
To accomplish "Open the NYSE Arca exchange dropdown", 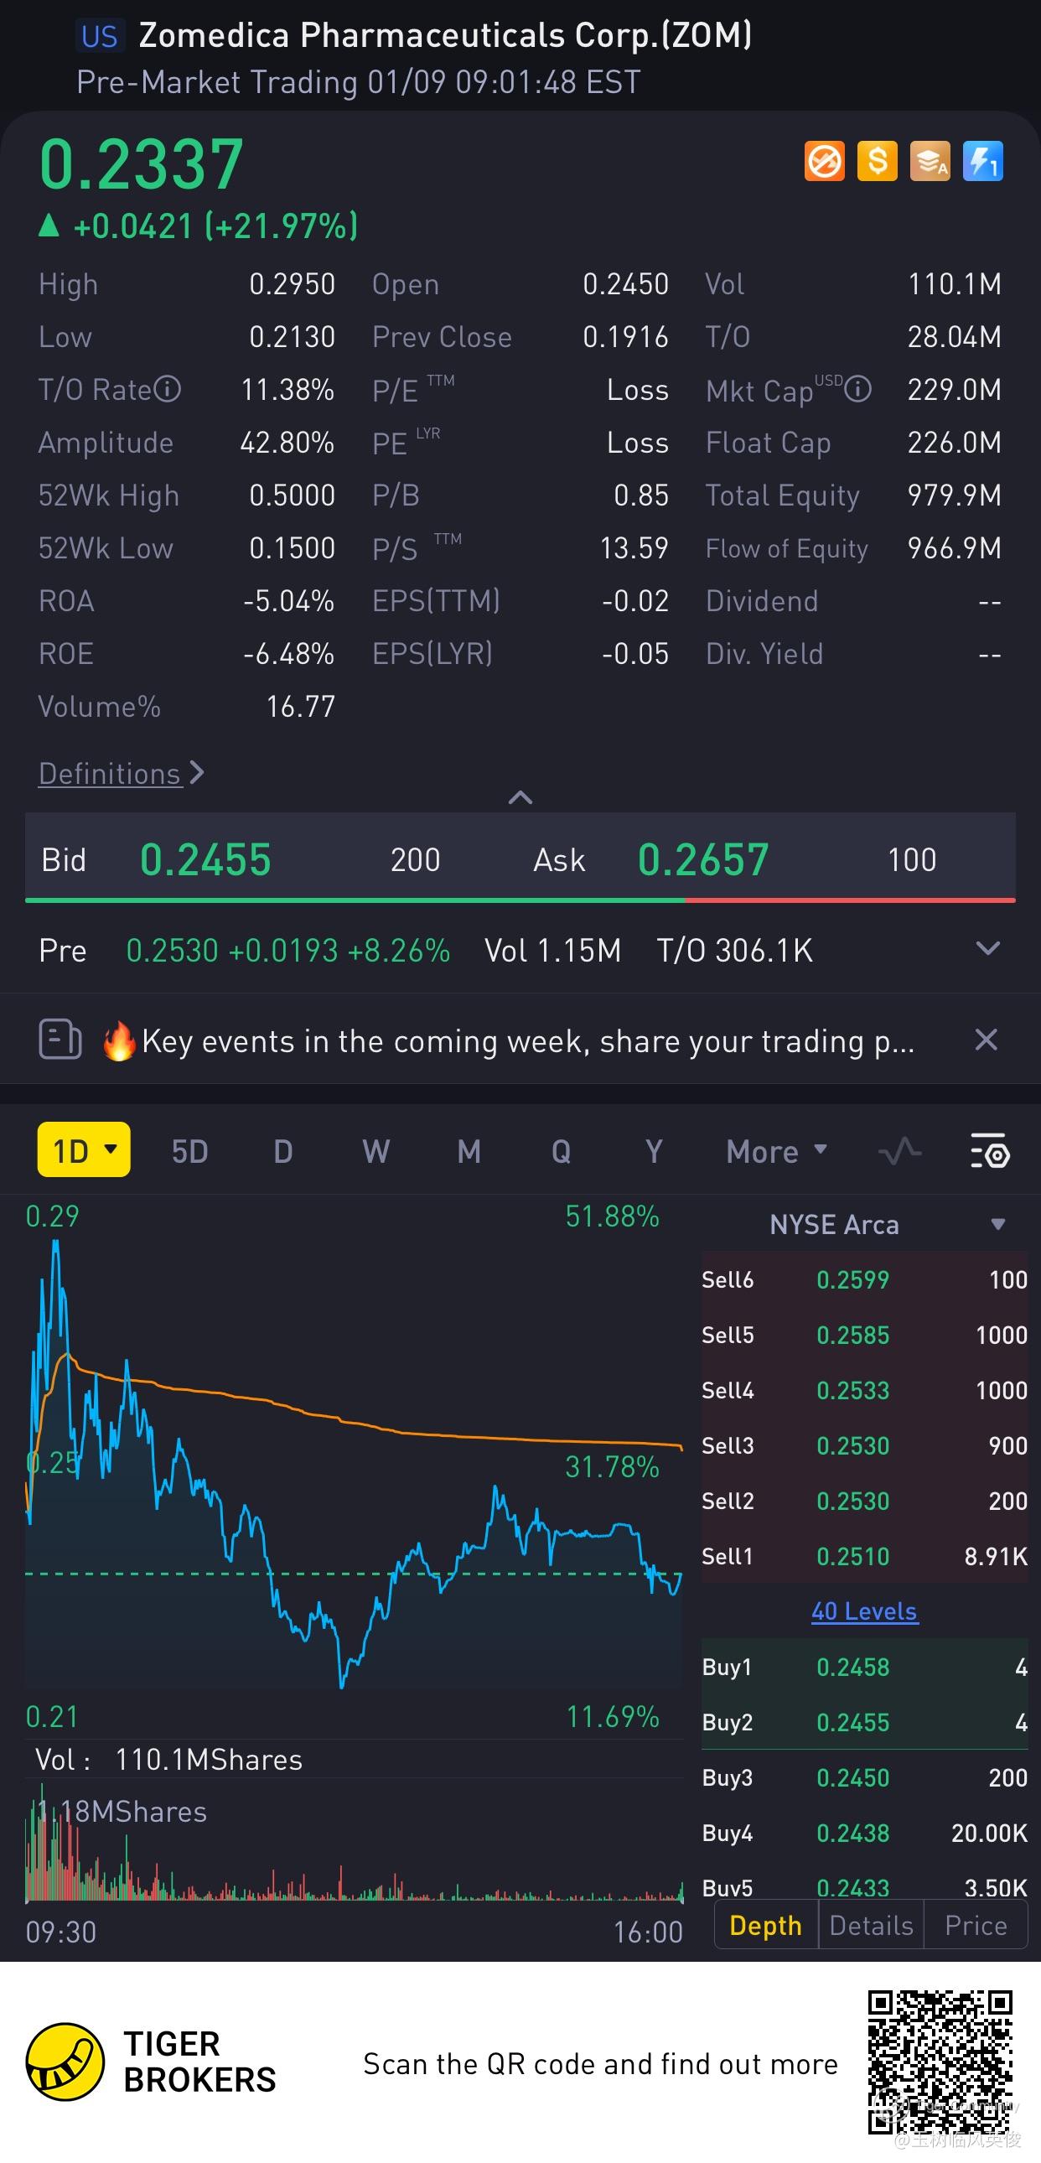I will click(998, 1224).
